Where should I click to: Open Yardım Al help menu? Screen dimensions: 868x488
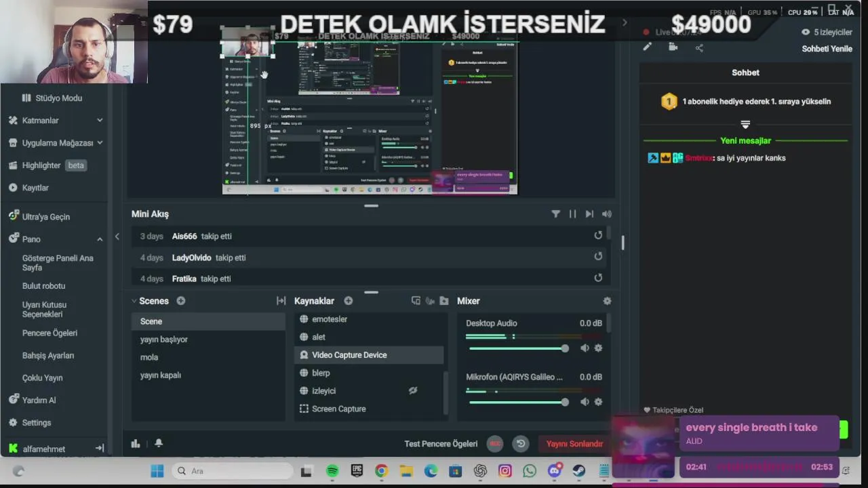point(32,401)
